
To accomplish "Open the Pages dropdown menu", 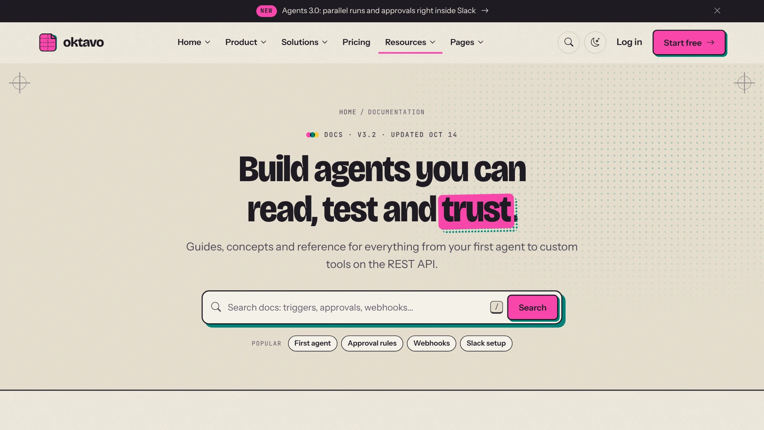I will 467,42.
